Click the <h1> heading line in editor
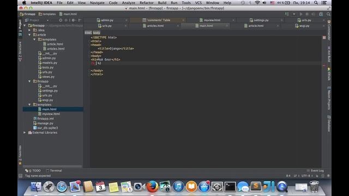The height and width of the screenshot is (196, 349). [105, 59]
